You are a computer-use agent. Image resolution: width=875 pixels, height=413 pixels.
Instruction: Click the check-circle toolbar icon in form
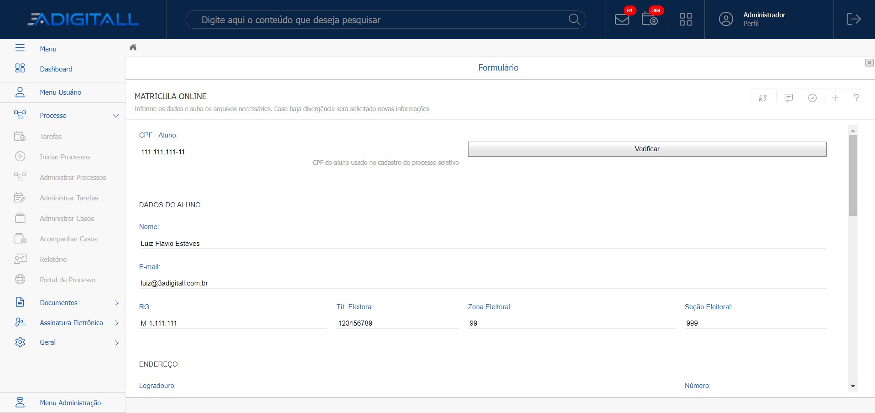(812, 98)
